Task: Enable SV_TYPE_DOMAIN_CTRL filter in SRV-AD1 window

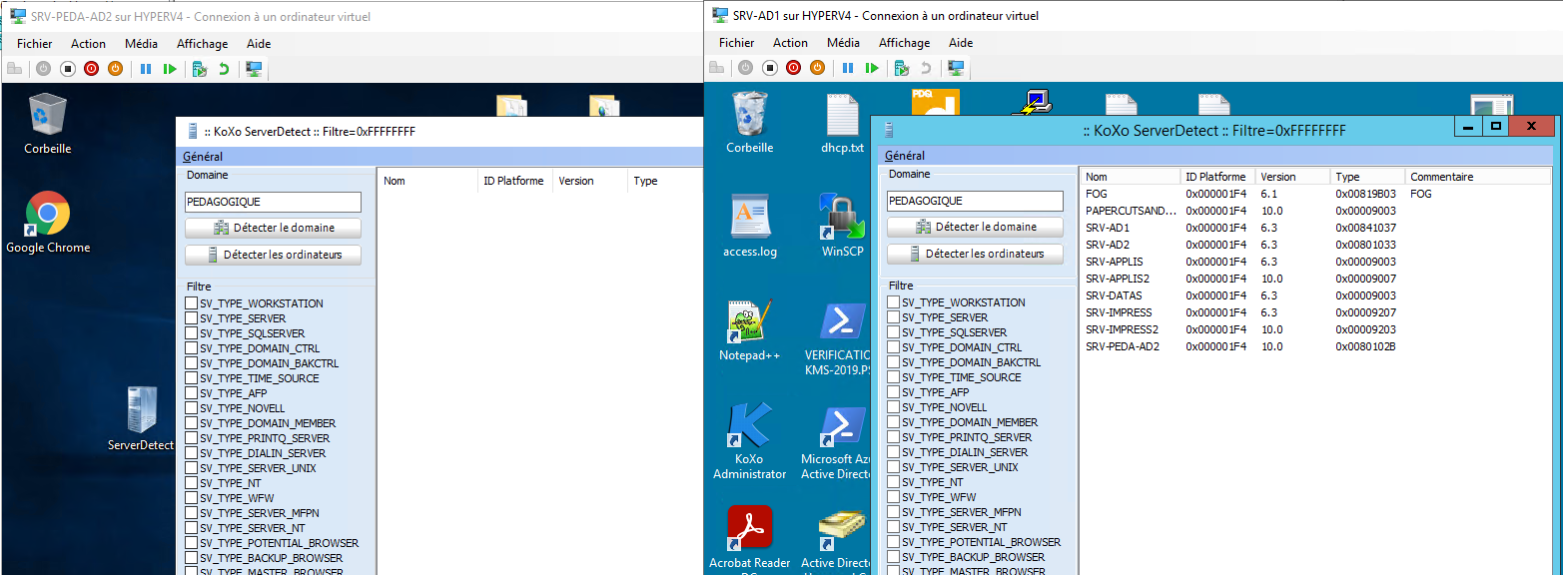Action: (x=894, y=347)
